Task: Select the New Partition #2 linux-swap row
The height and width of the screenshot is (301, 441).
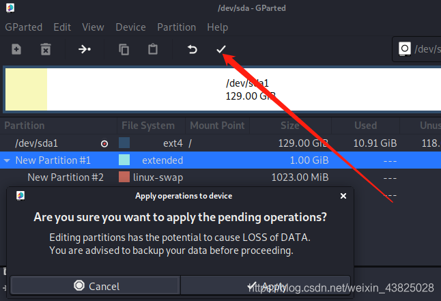Action: pyautogui.click(x=66, y=177)
